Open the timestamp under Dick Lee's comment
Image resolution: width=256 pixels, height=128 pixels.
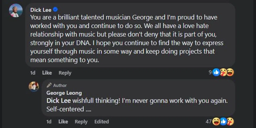coord(33,73)
